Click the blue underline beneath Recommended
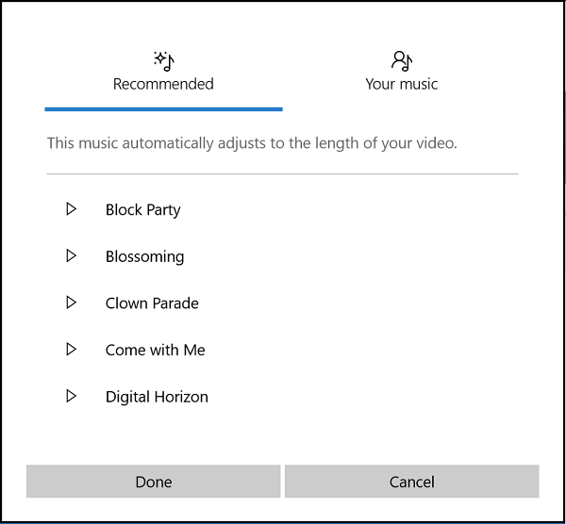Screen dimensions: 566x524 click(x=163, y=109)
